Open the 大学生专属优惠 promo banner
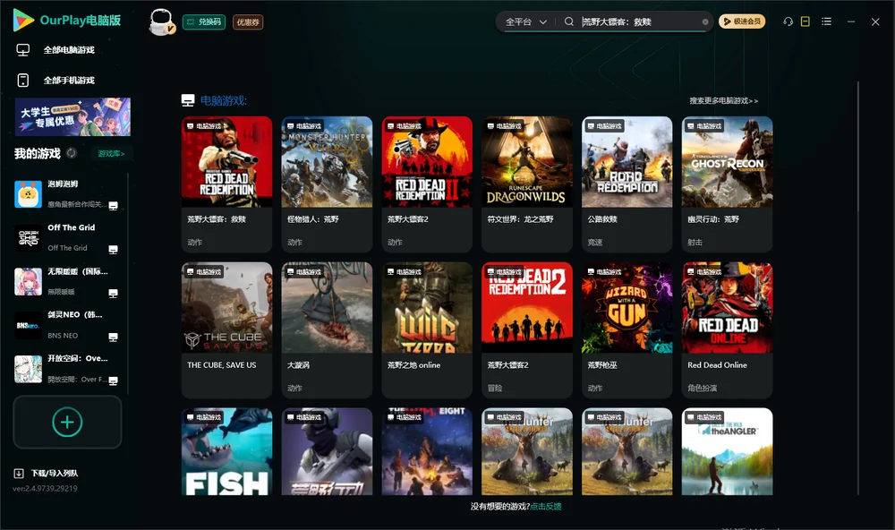 tap(72, 117)
